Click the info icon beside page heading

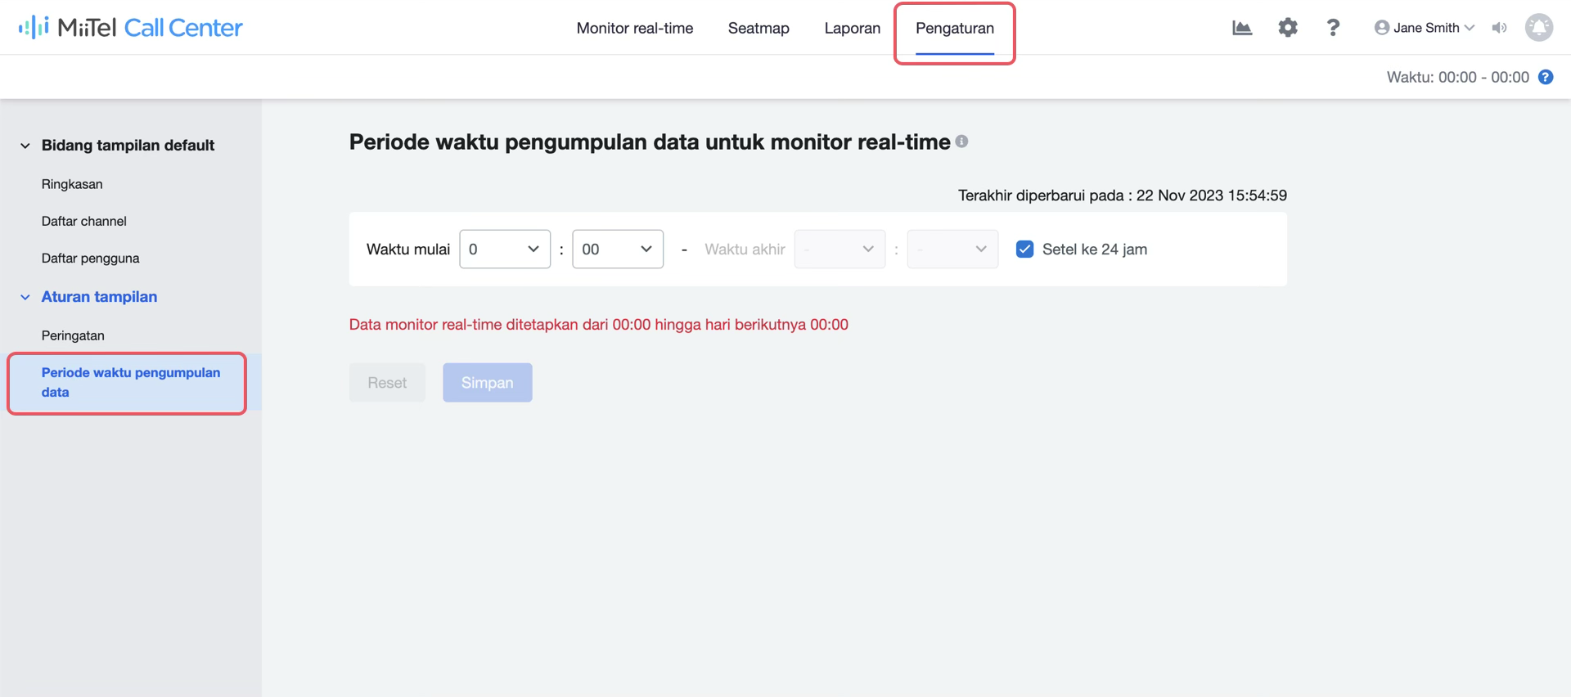point(962,142)
